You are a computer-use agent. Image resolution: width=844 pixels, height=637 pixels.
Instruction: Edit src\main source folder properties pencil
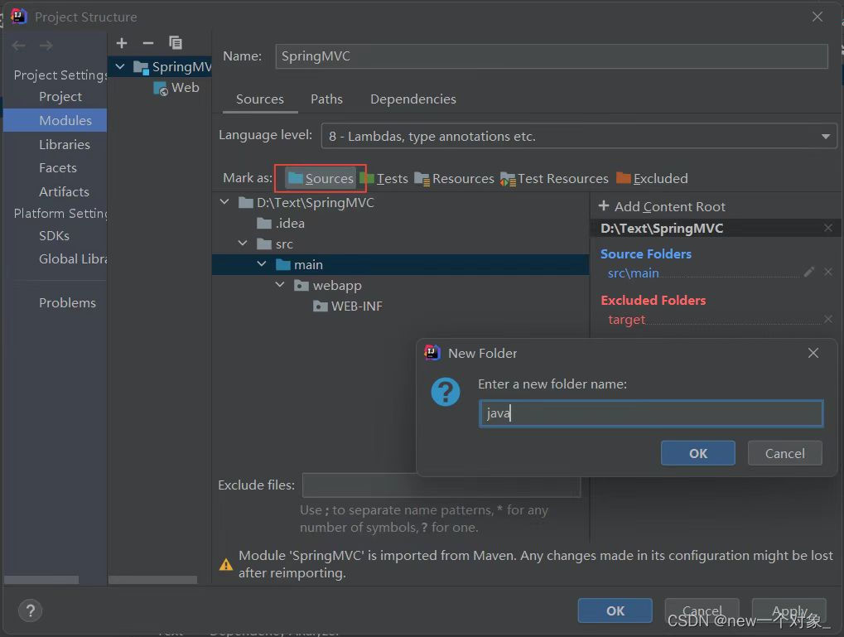pyautogui.click(x=808, y=273)
